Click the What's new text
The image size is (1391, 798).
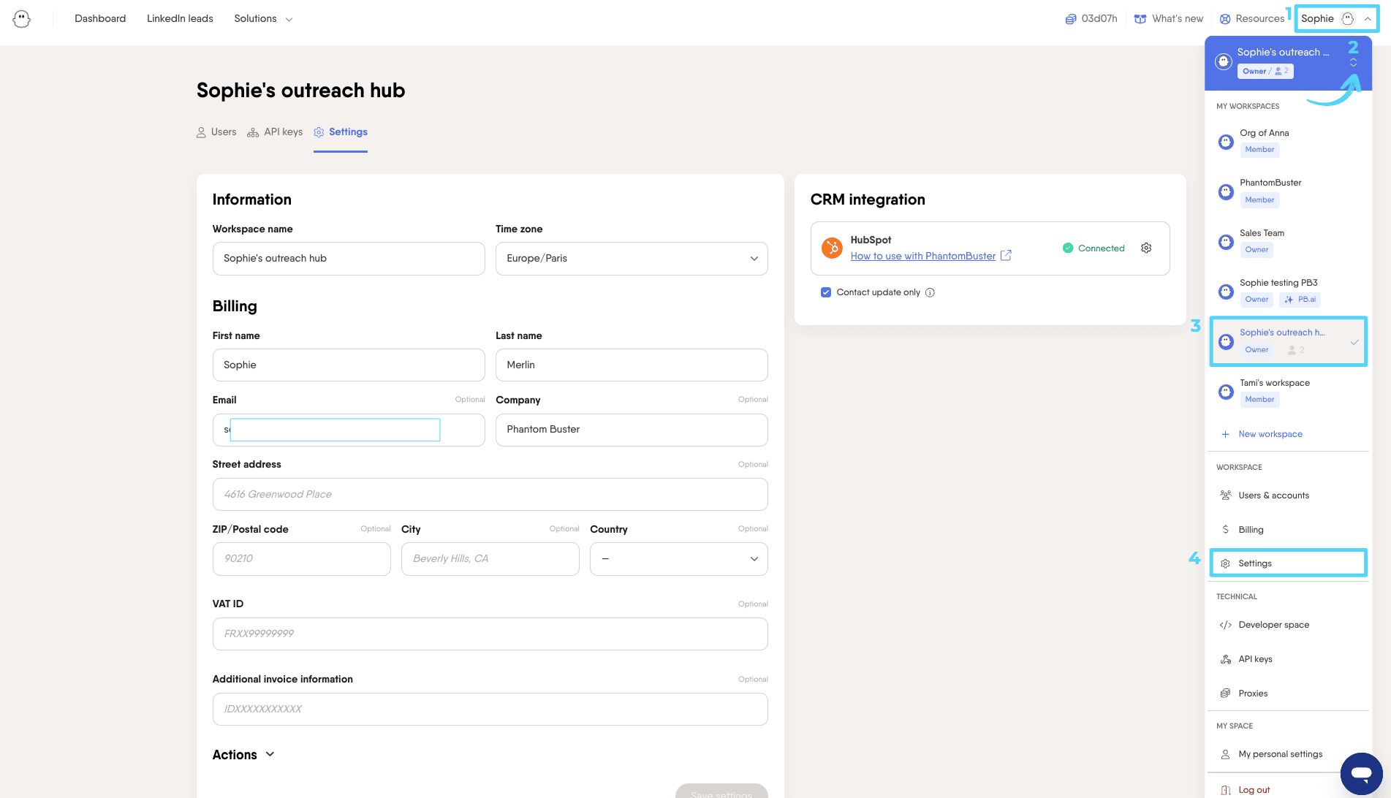(x=1178, y=19)
